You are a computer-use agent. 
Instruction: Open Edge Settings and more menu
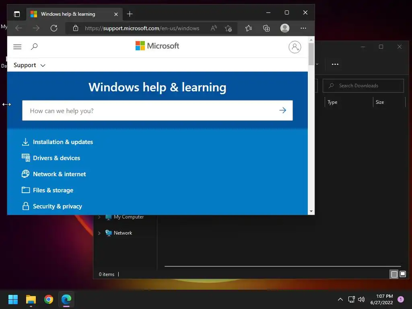tap(303, 28)
